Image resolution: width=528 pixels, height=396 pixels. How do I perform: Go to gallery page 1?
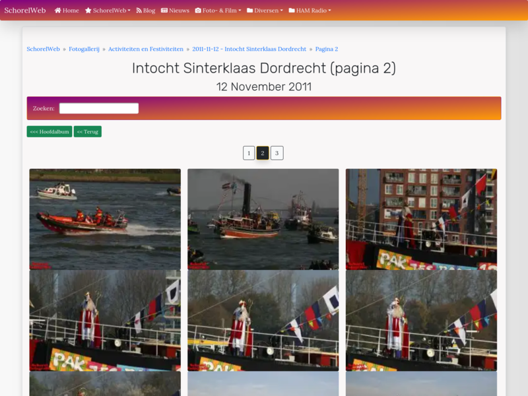tap(249, 153)
